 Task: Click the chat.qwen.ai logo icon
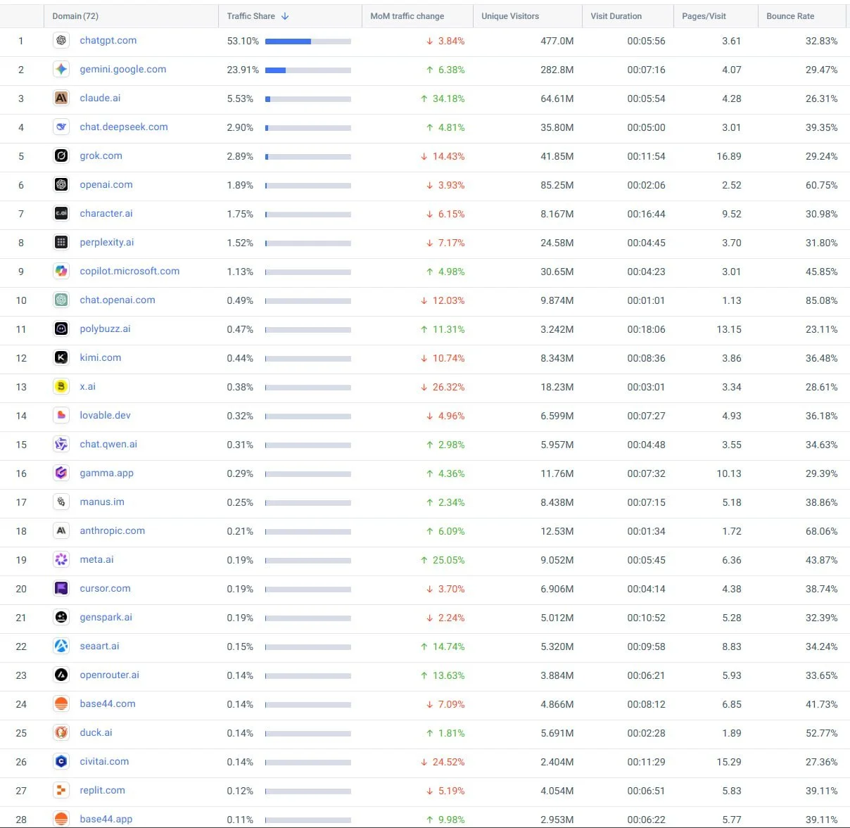(x=61, y=445)
